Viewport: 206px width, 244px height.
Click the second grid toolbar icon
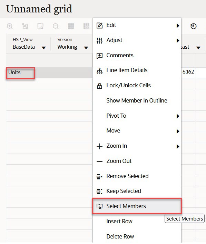tap(86, 26)
